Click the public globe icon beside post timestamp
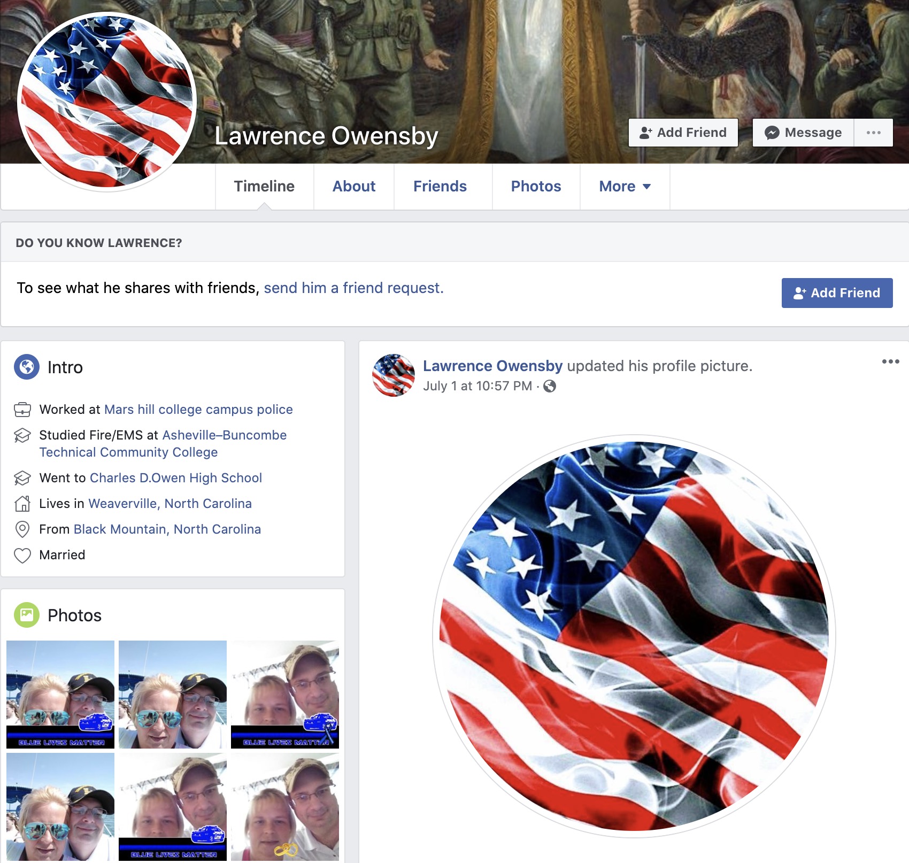The image size is (909, 863). tap(550, 386)
